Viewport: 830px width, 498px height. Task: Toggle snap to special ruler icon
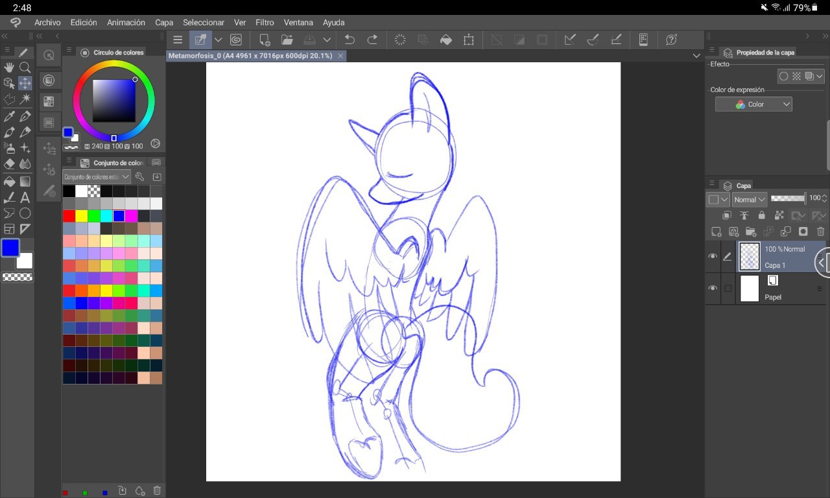(593, 40)
